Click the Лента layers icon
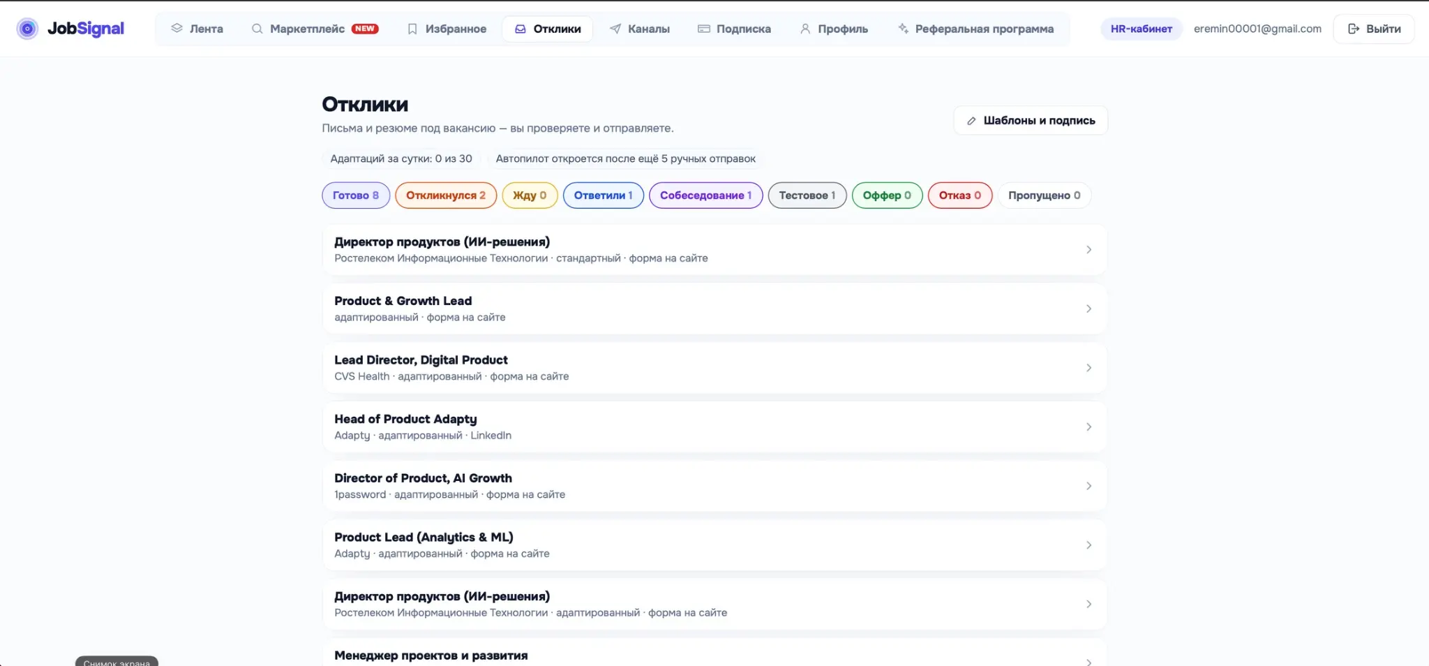The width and height of the screenshot is (1429, 666). (177, 29)
